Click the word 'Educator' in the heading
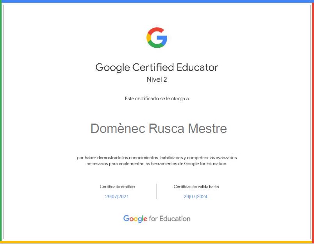 [x=197, y=67]
